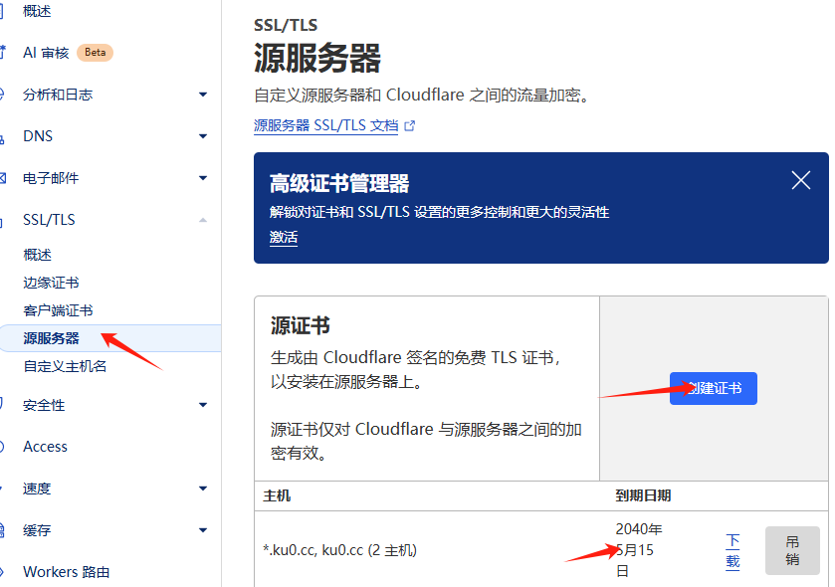
Task: Click 激活 link in banner
Action: (284, 237)
